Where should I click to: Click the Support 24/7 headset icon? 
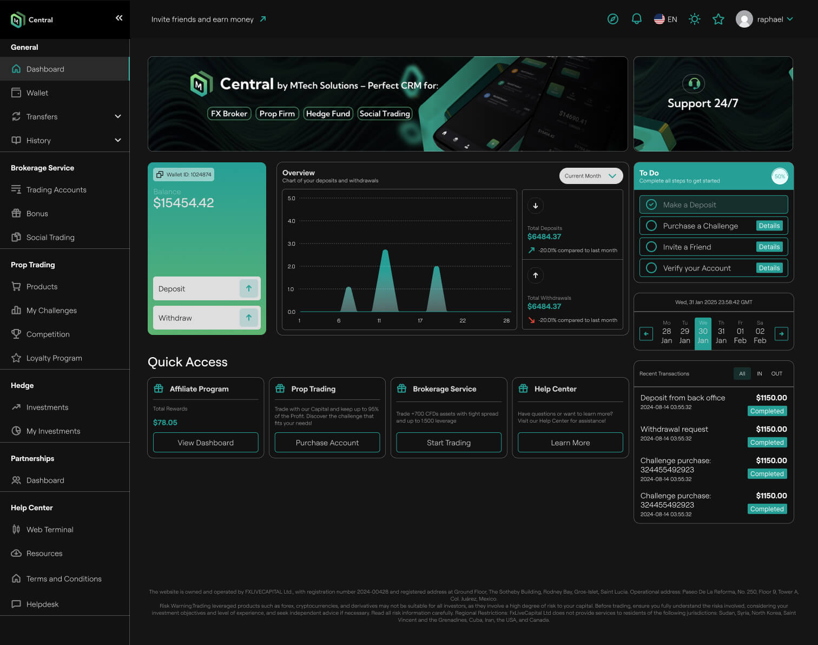(694, 84)
